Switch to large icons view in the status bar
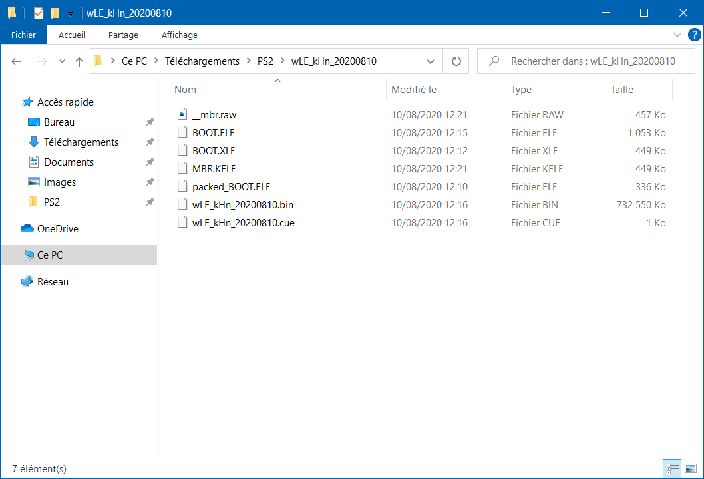Image resolution: width=704 pixels, height=479 pixels. point(691,468)
